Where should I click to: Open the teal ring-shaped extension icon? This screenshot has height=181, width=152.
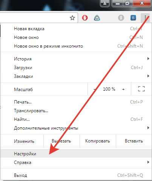coord(97,18)
